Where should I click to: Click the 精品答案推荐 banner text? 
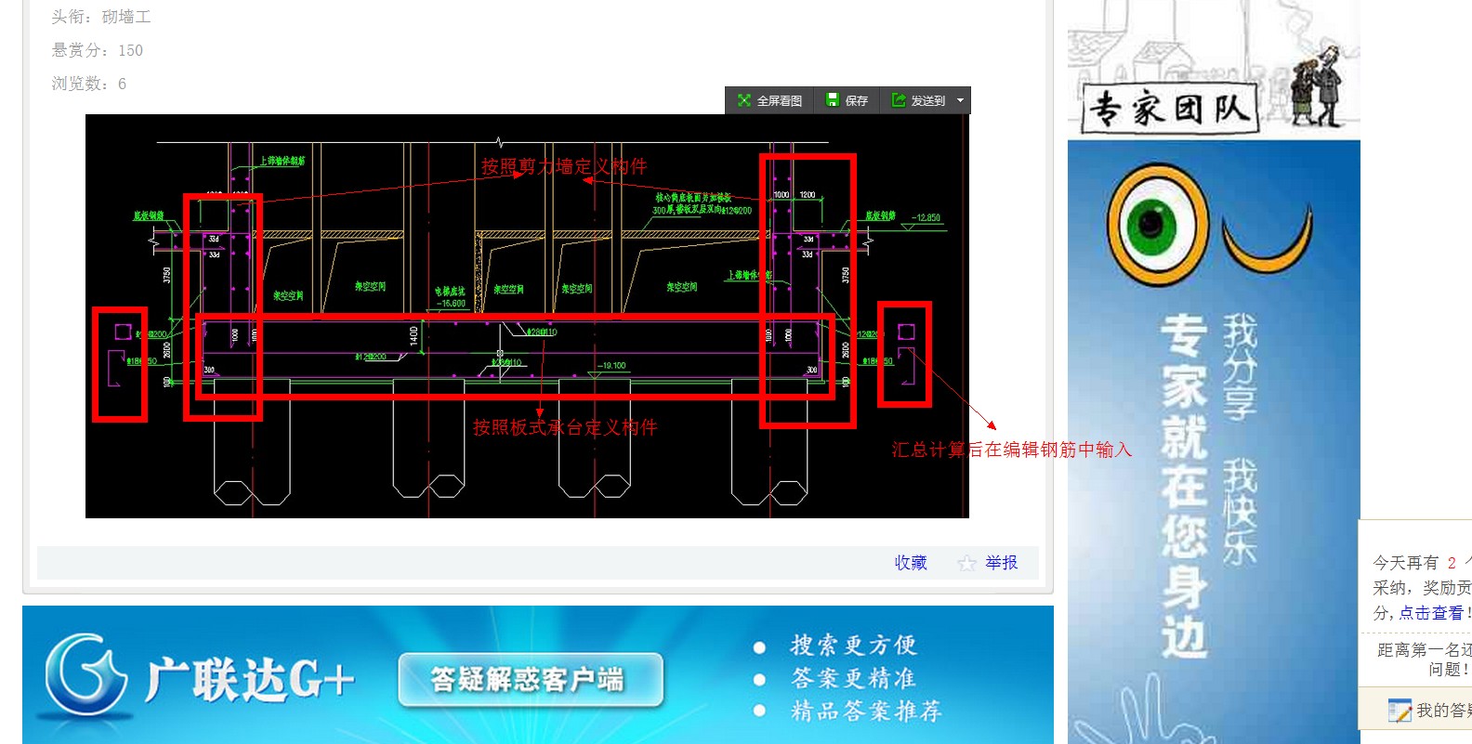click(x=866, y=711)
